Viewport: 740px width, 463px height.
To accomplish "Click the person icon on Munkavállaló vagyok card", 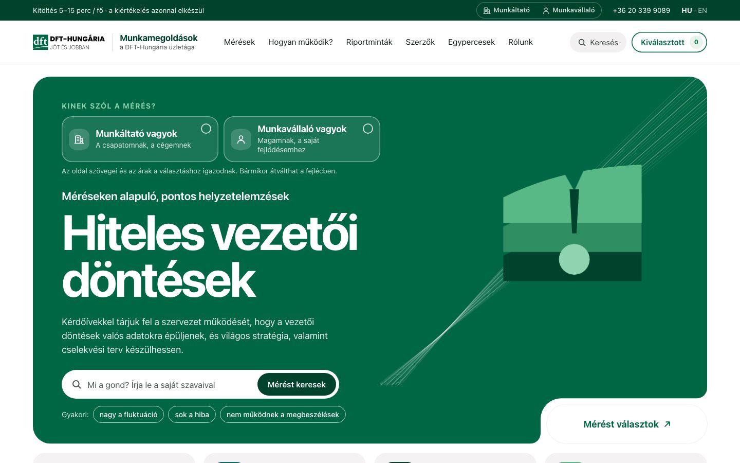I will point(241,139).
